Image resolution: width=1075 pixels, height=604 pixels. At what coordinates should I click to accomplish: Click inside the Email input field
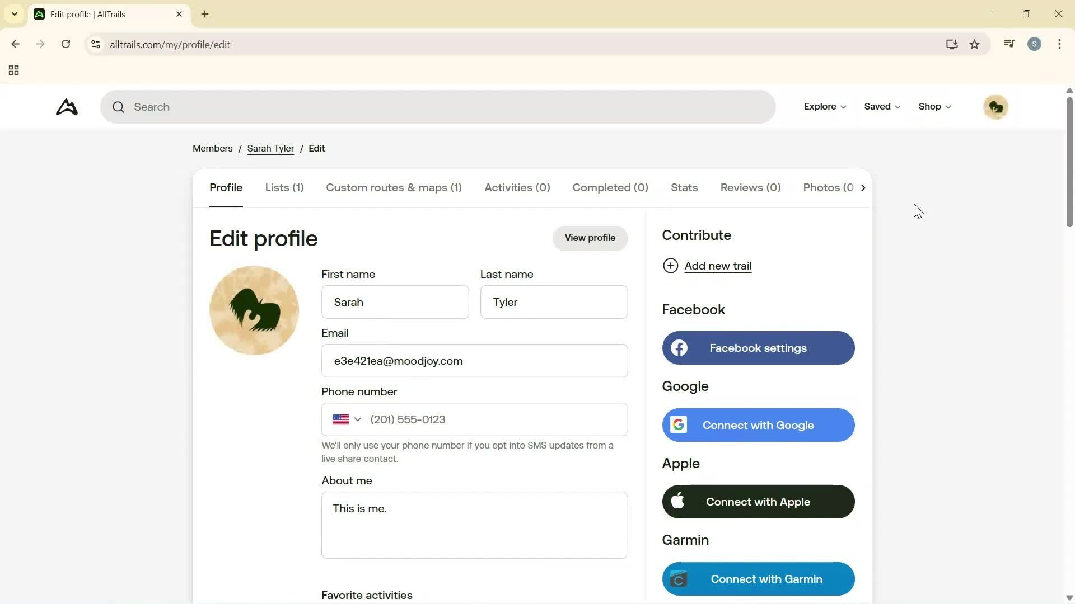pos(474,361)
